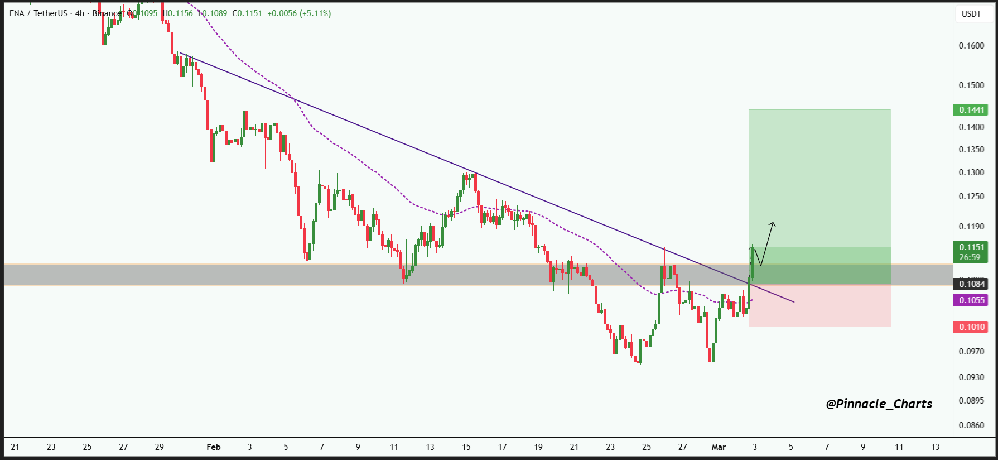The width and height of the screenshot is (998, 460).
Task: Select the red 0.1010 stop-loss label
Action: click(971, 327)
